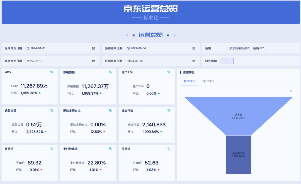Select the blank store option before 京东新店名测试
301x184 pixels.
pyautogui.click(x=221, y=48)
